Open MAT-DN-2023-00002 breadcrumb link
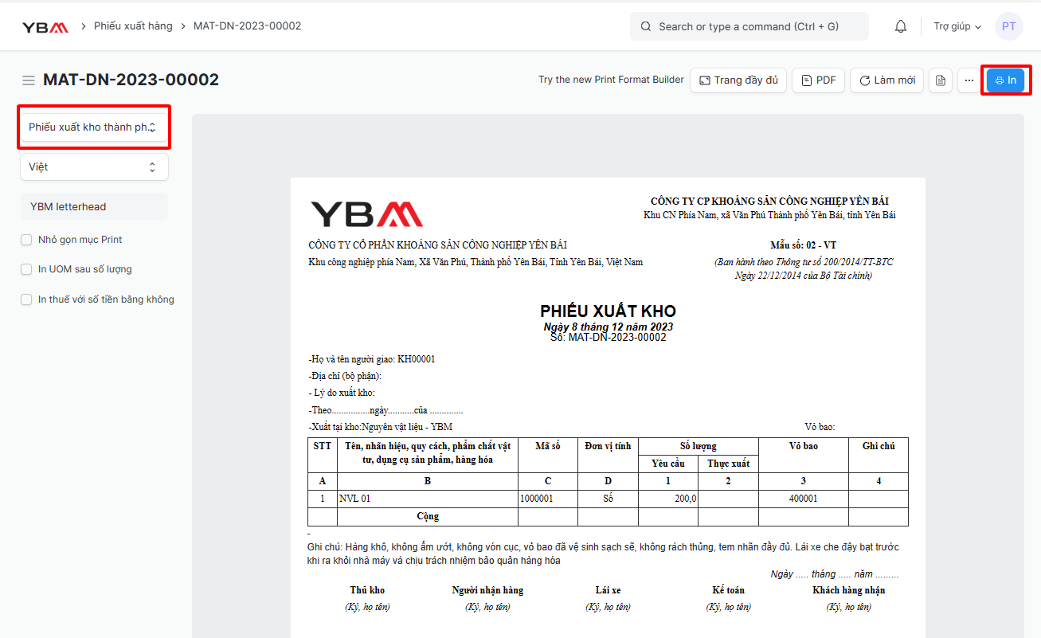 247,26
